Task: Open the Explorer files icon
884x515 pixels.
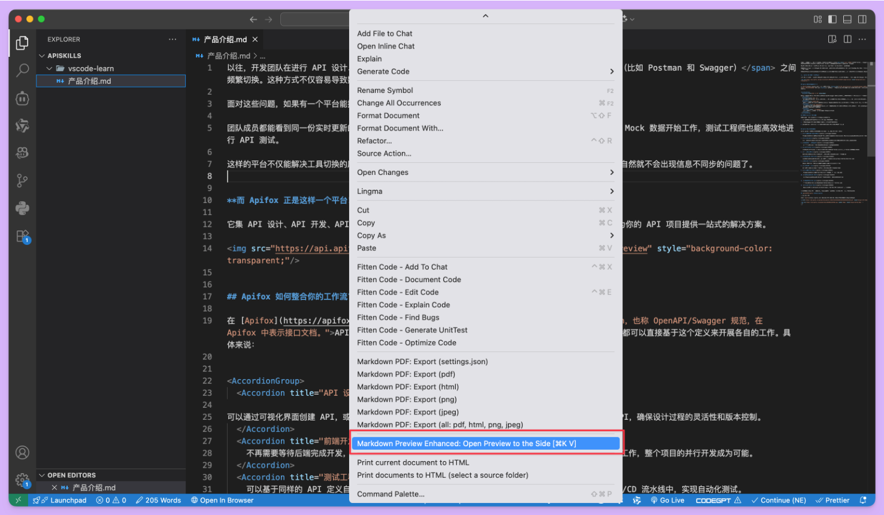Action: (x=22, y=43)
